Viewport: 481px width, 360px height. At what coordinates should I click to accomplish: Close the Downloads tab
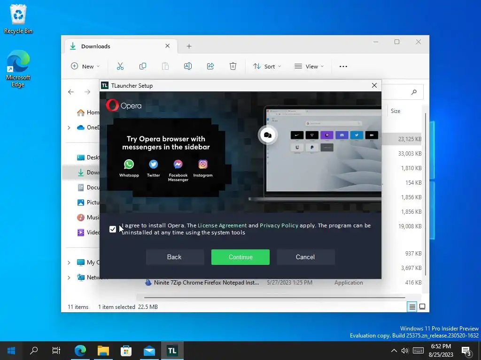(x=168, y=46)
